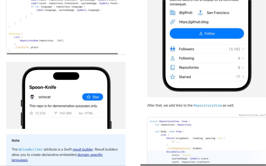Click the Repositories book icon
The image size is (266, 166).
tap(172, 67)
